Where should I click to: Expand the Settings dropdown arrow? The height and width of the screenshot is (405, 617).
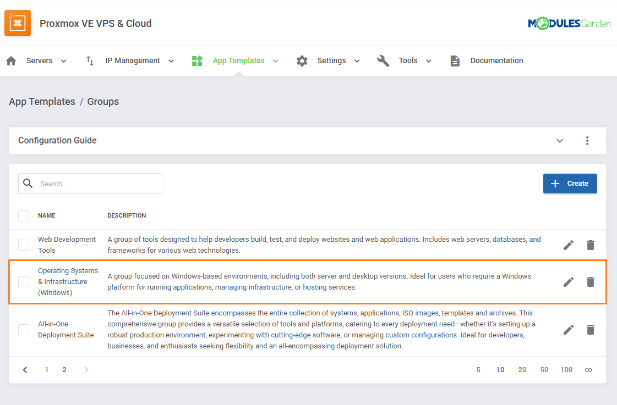357,61
